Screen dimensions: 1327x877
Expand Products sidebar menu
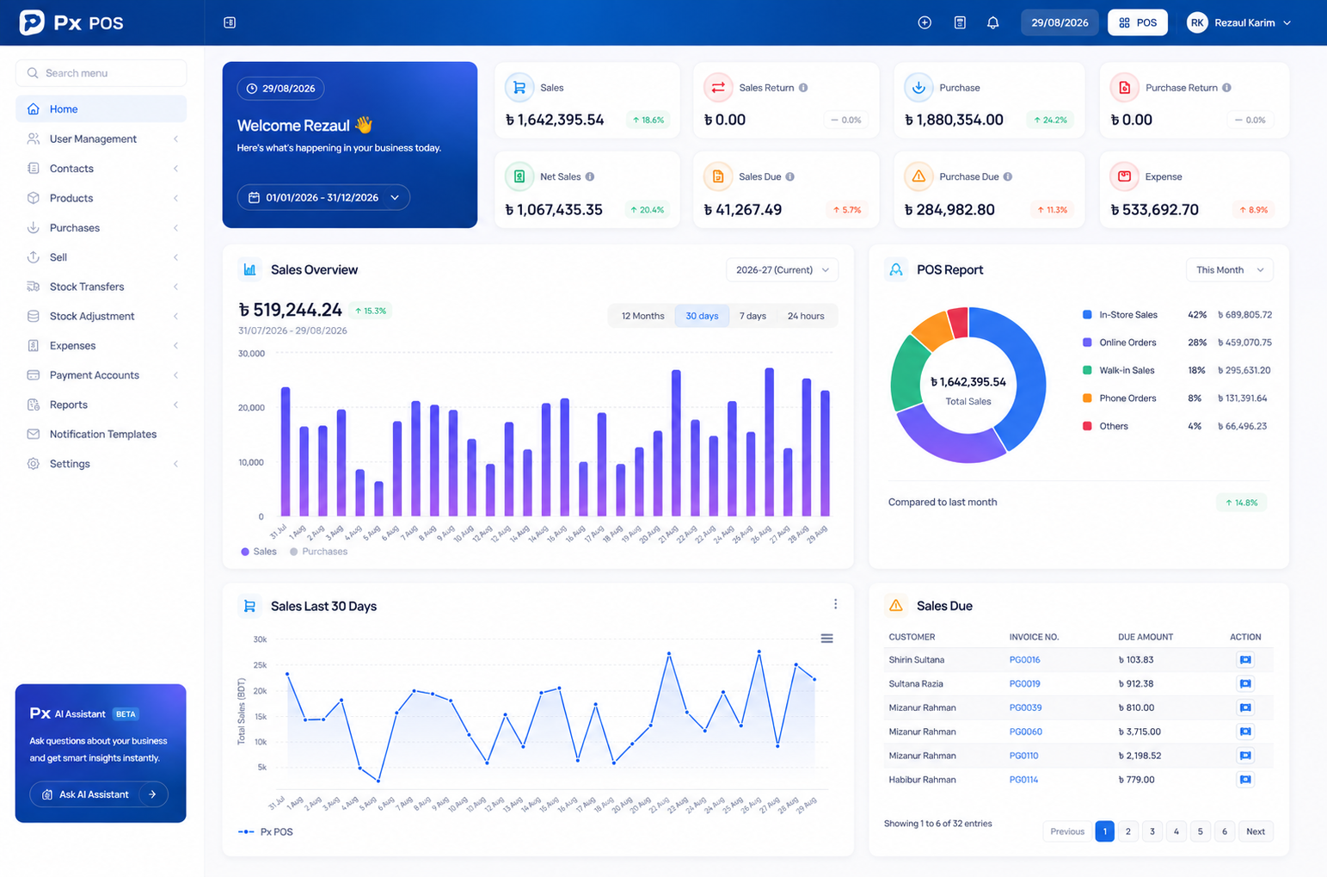[x=101, y=198]
